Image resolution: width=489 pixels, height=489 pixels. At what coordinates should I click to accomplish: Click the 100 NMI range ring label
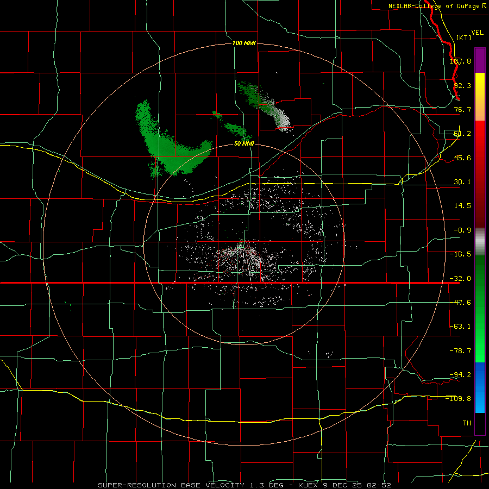click(x=244, y=43)
